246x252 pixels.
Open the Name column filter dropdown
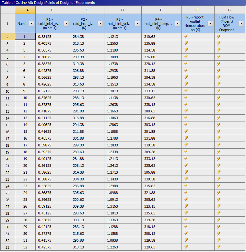click(31, 24)
